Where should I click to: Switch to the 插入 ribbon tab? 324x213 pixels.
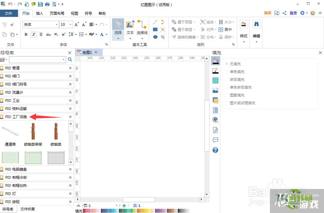pyautogui.click(x=39, y=14)
